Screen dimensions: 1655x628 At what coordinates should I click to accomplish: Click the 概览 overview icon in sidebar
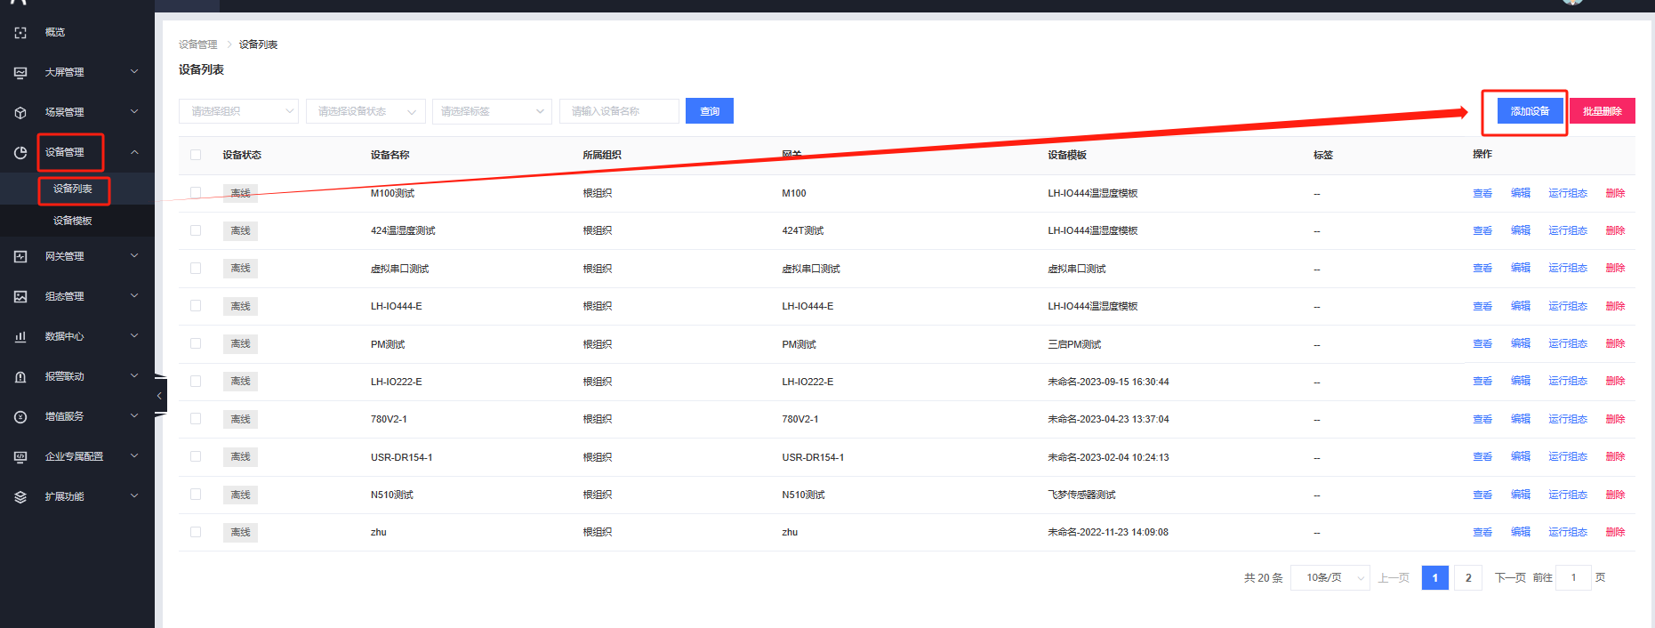20,33
